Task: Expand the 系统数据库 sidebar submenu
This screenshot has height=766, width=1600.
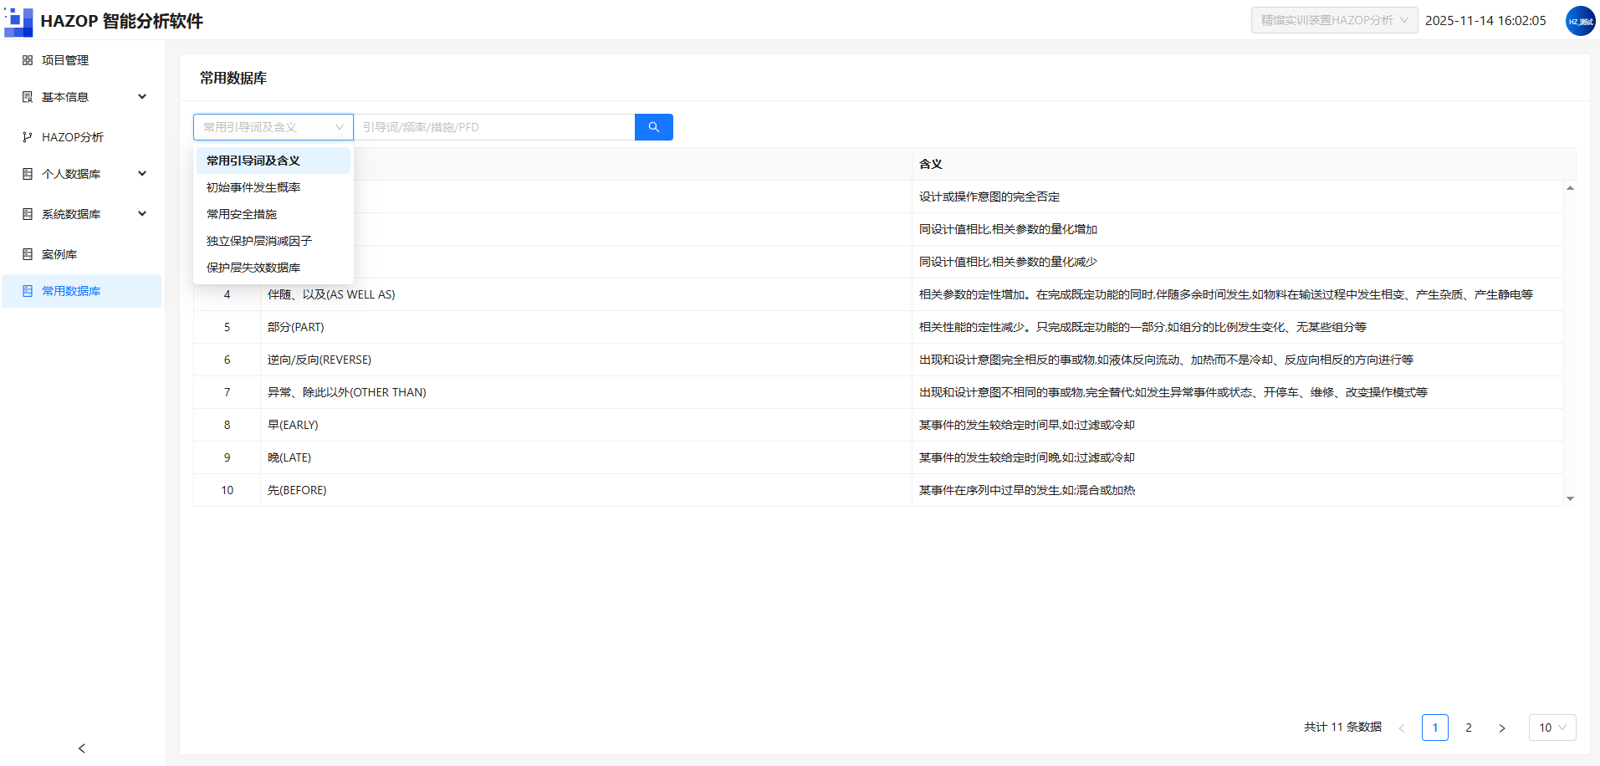Action: [142, 214]
